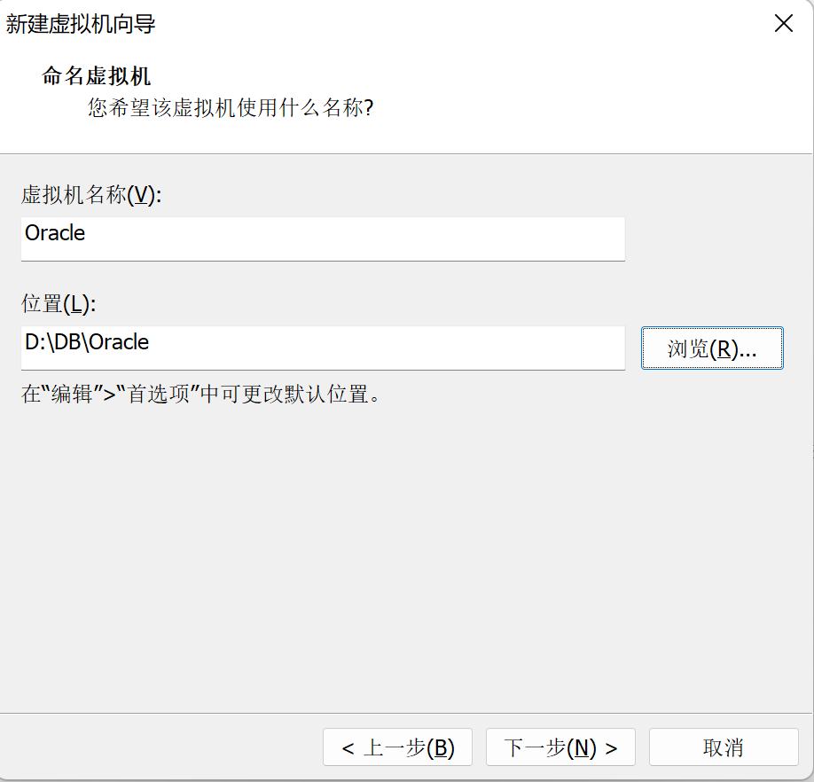Click the 虚拟机名称(V): label
Image resolution: width=814 pixels, height=782 pixels.
[91, 196]
